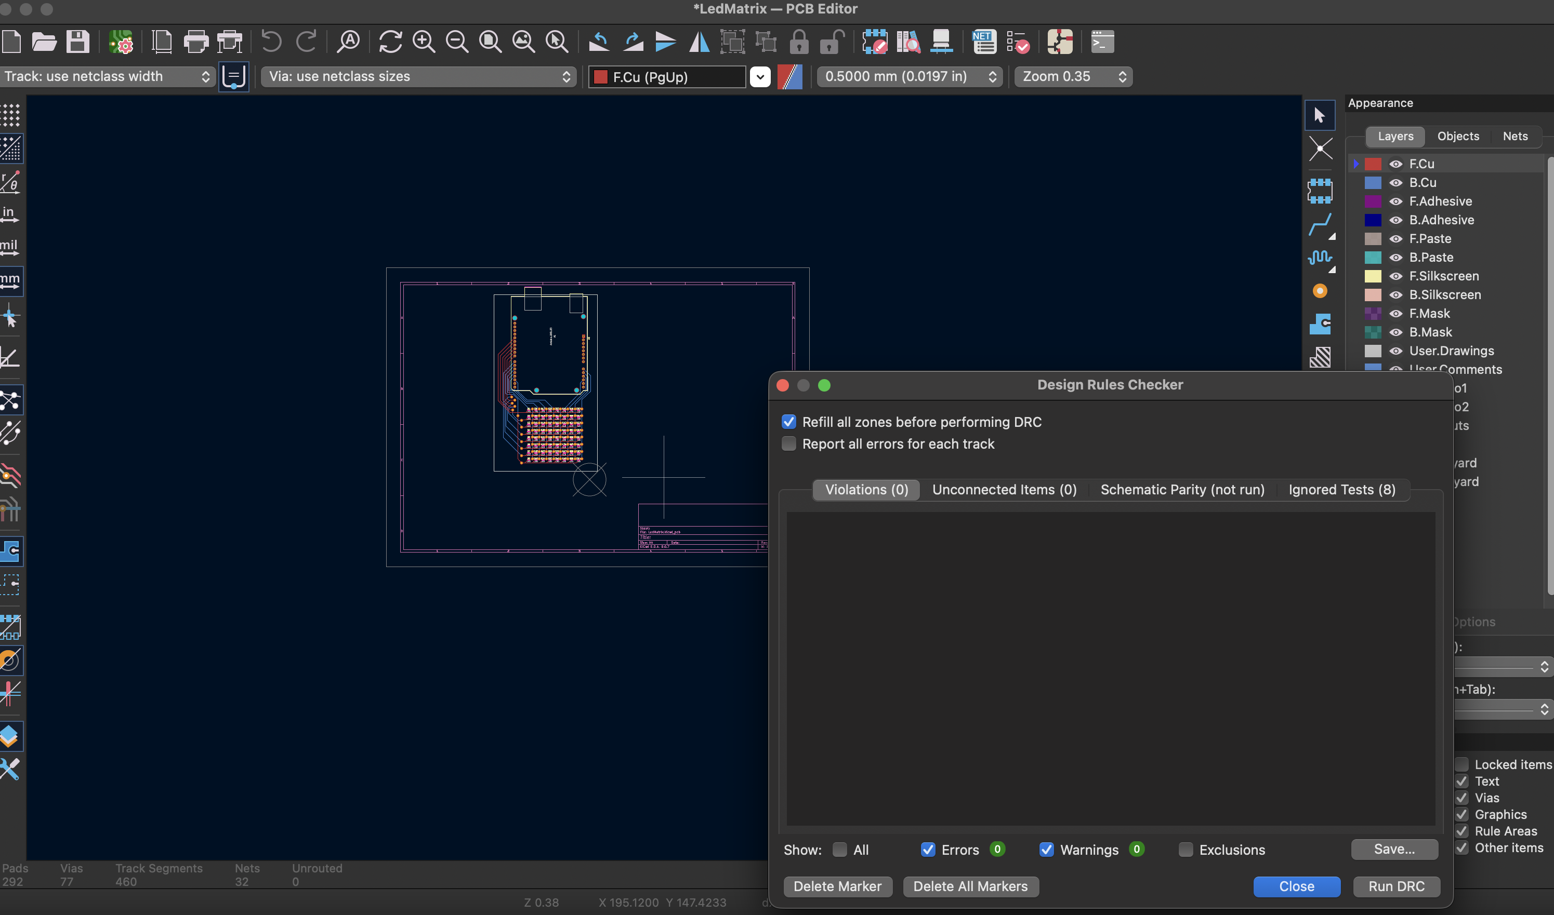Expand layer pair selector arrow button
The image size is (1554, 915).
point(760,77)
